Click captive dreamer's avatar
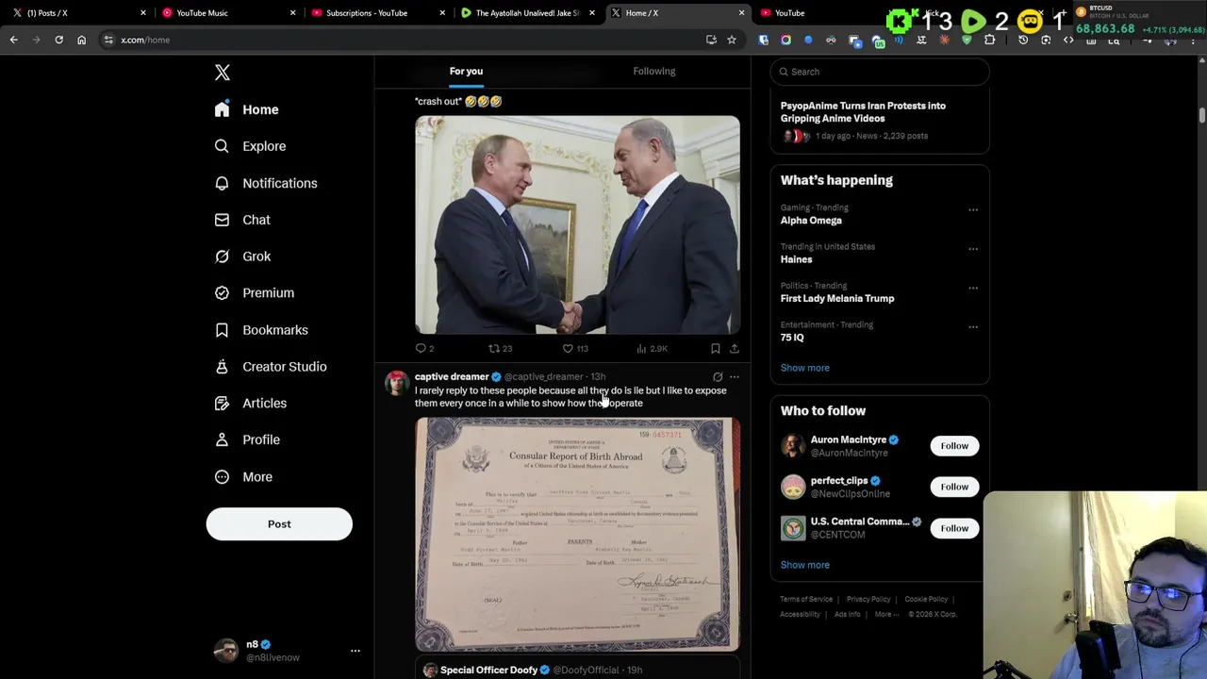1207x679 pixels. coord(397,383)
